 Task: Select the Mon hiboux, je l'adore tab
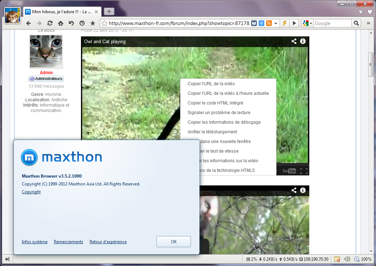[62, 12]
